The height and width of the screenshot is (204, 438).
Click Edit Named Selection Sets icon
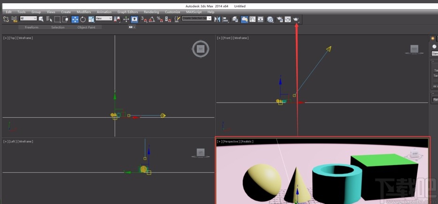pyautogui.click(x=177, y=19)
